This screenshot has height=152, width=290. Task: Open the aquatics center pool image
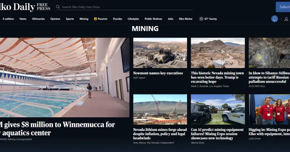[65, 77]
